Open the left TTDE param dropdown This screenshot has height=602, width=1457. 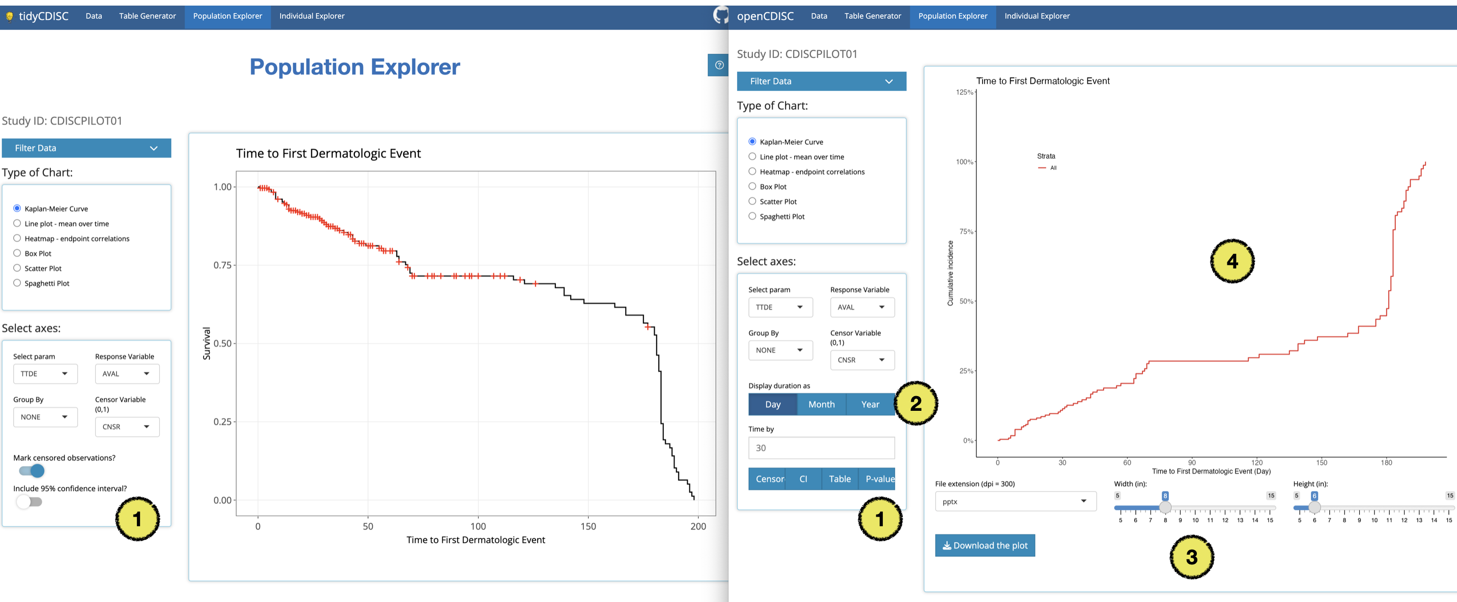click(45, 374)
